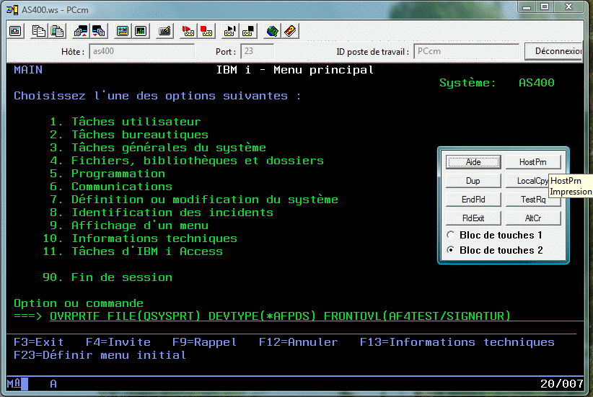Image resolution: width=593 pixels, height=397 pixels.
Task: Click the Receive file from host icon
Action: point(99,31)
